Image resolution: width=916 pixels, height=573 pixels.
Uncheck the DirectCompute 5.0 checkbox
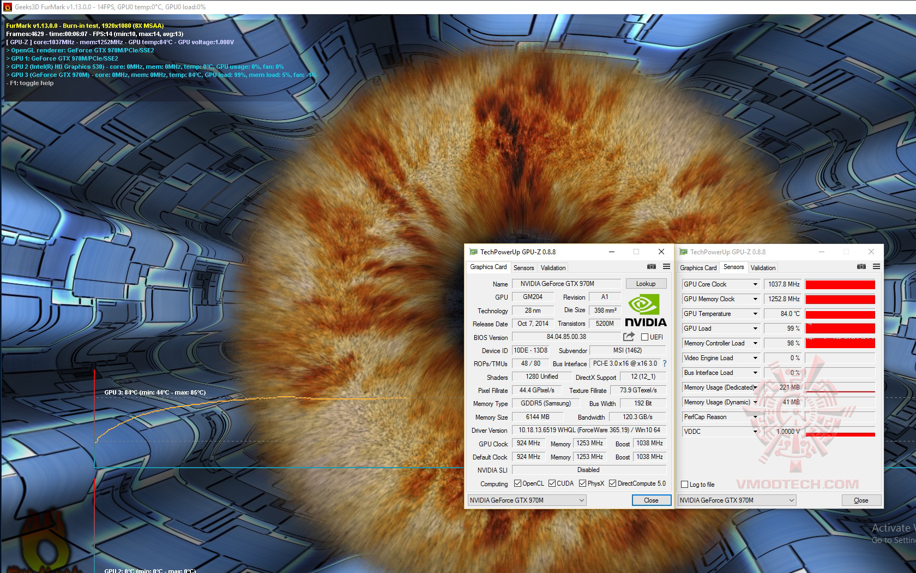tap(613, 484)
